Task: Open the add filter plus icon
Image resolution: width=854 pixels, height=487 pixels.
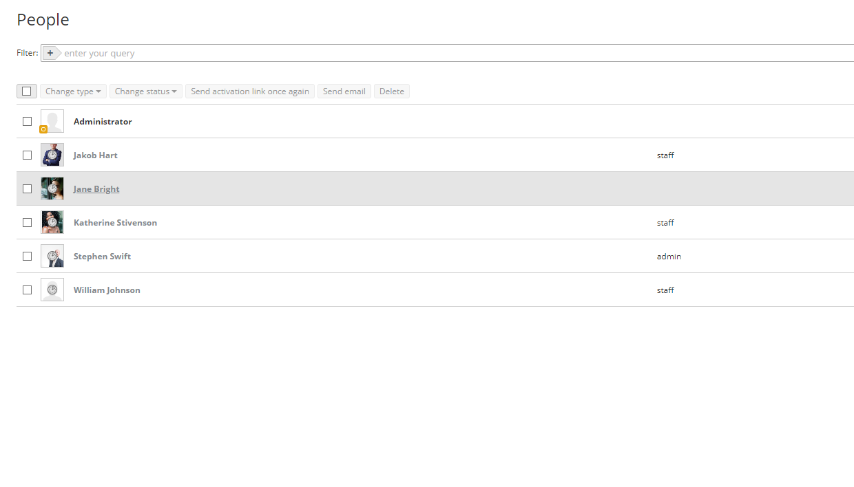Action: 52,52
